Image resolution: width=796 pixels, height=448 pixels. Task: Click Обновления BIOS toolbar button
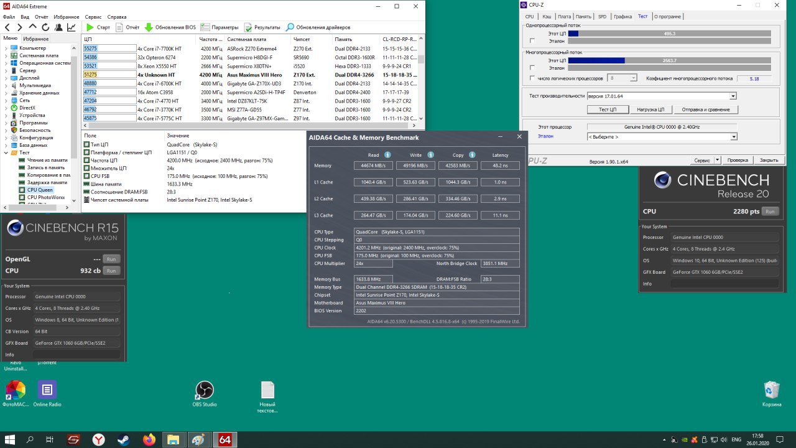170,27
